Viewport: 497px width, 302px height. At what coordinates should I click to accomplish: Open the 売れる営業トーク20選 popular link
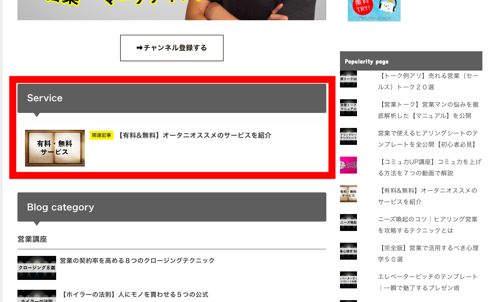click(428, 81)
